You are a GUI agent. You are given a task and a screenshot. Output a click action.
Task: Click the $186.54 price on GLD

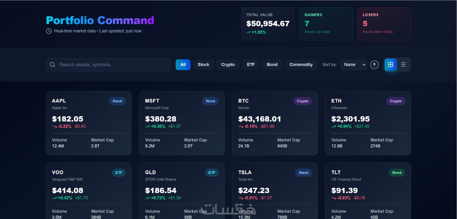click(161, 191)
